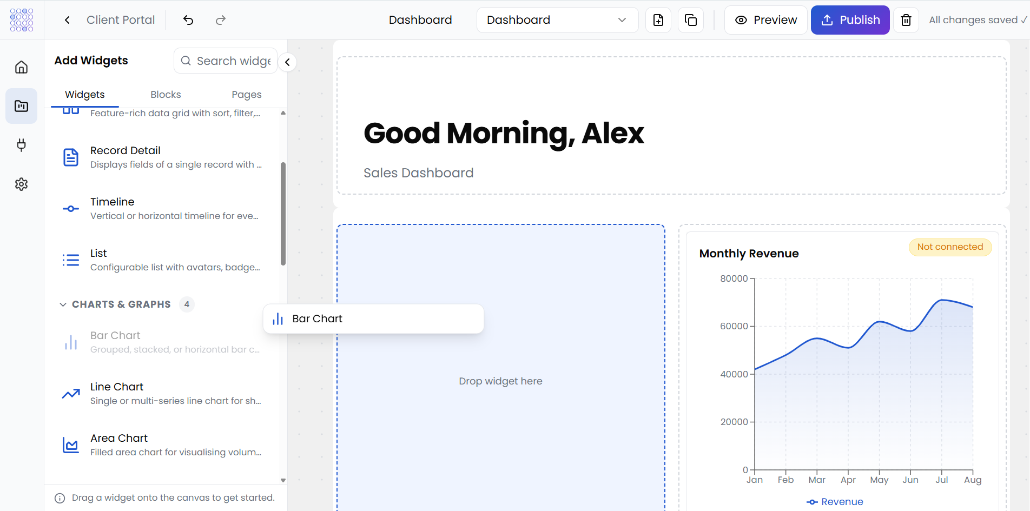Click the Timeline widget title
Screen dimensions: 1030x511
coord(113,202)
